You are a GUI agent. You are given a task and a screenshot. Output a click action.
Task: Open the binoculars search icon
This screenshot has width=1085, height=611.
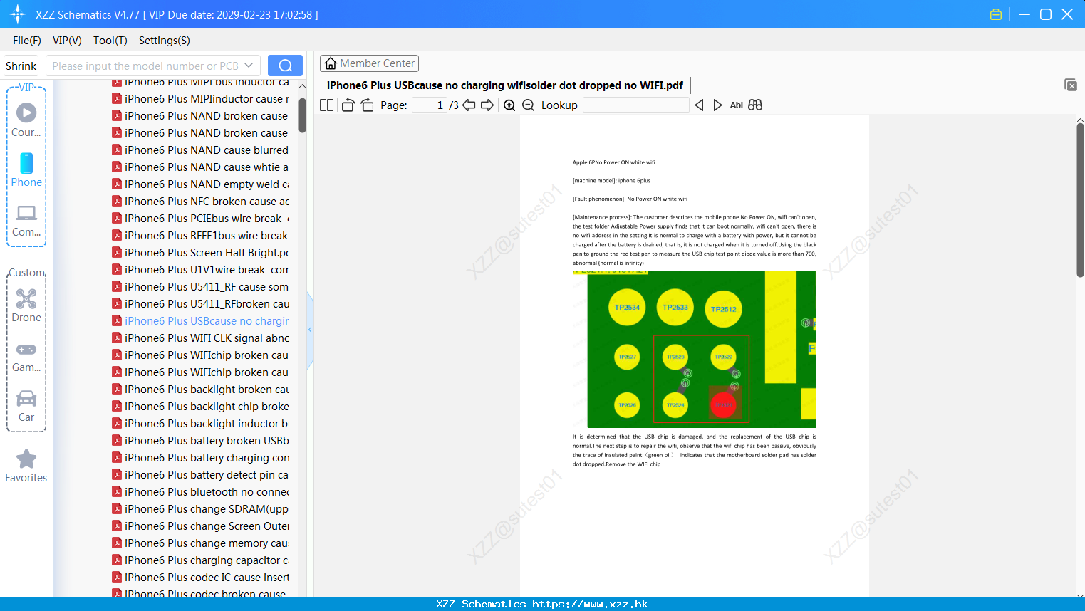(x=755, y=105)
